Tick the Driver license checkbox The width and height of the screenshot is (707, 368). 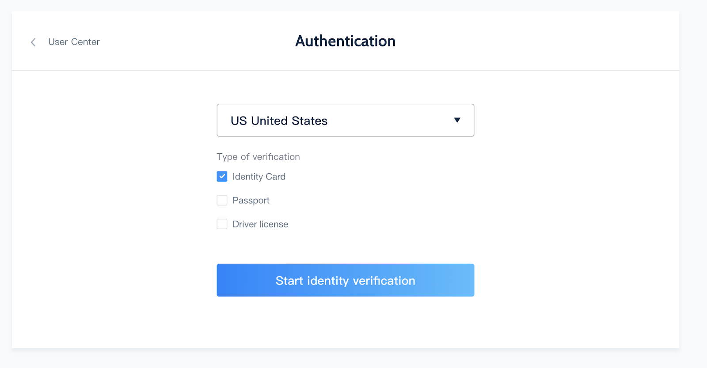point(222,224)
